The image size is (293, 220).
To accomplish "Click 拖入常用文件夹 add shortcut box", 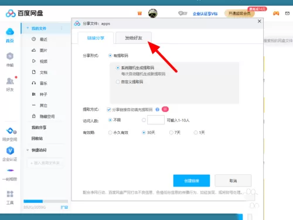I will tap(45, 163).
